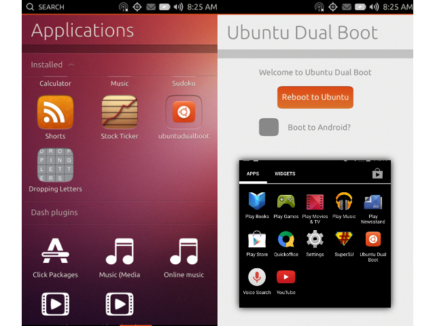Open right panel's mail indicator

coord(347,7)
